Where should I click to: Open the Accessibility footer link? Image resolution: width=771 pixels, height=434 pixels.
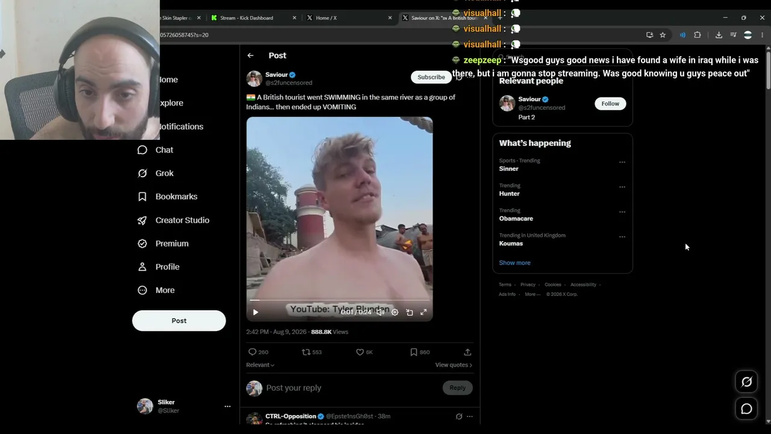(x=583, y=285)
